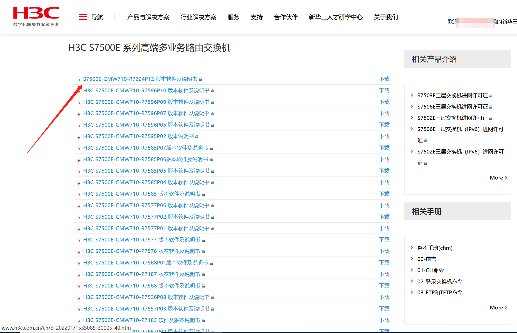The image size is (517, 333).
Task: Open H3C S7500E-CMW710-R7596P09 release link
Action: [146, 102]
